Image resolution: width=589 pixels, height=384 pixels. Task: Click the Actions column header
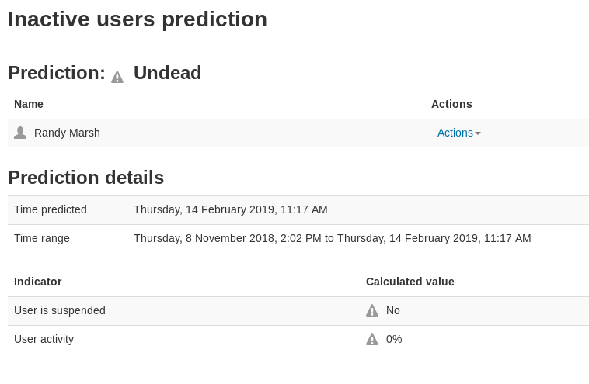pos(451,104)
